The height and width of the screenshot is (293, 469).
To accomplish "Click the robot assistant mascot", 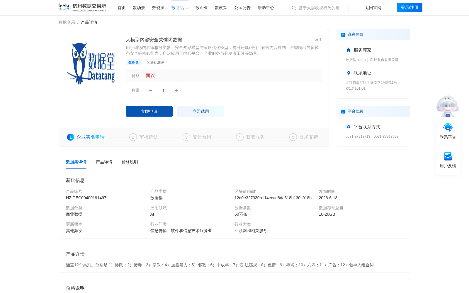I will point(448,106).
